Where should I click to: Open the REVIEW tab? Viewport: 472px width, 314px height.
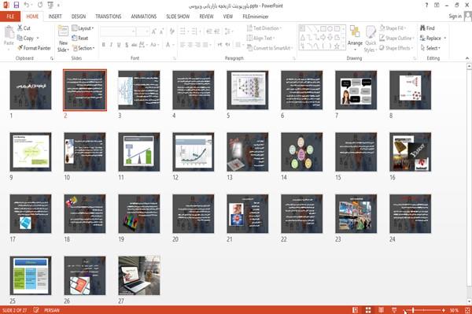pyautogui.click(x=206, y=17)
